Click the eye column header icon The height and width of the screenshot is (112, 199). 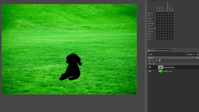[x=150, y=64]
